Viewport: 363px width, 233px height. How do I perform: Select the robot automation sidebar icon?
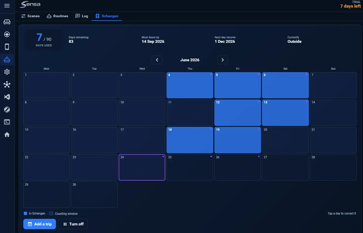coord(7,60)
